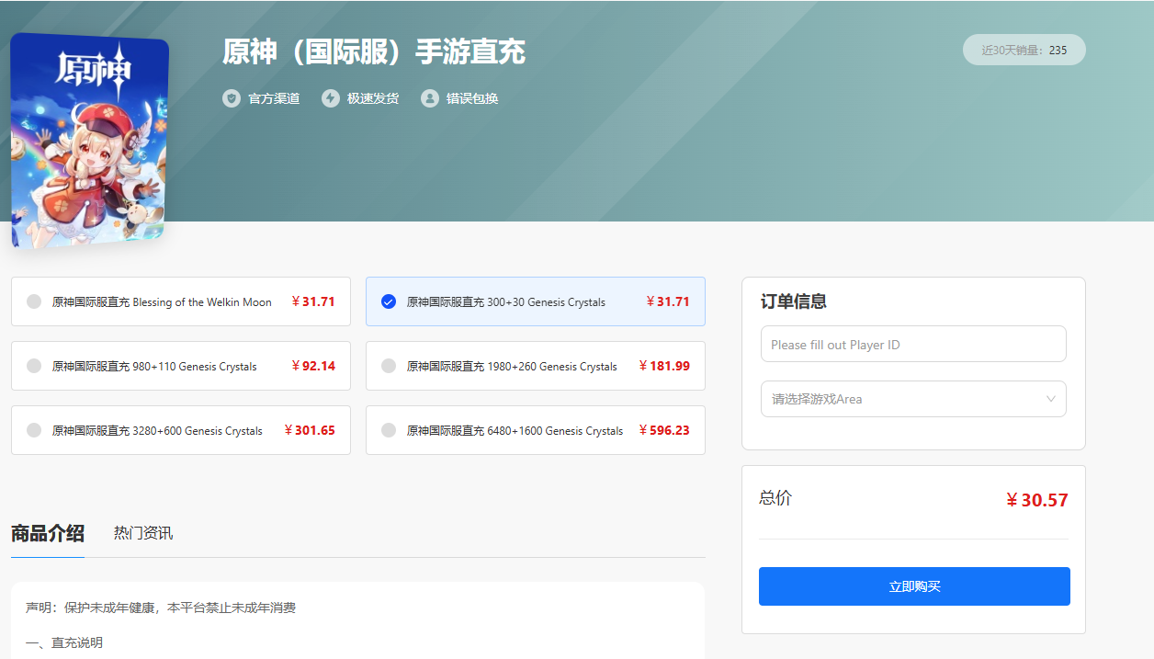Click the 立即购买 buy now button
Viewport: 1154px width, 659px height.
914,586
